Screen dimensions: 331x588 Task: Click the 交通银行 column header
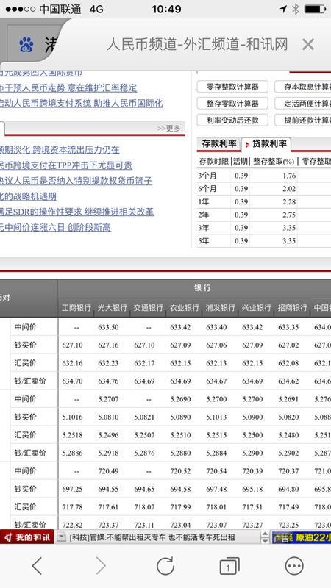point(149,307)
